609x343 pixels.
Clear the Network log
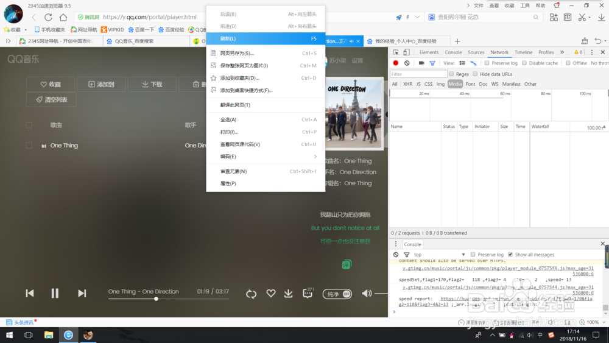coord(407,63)
